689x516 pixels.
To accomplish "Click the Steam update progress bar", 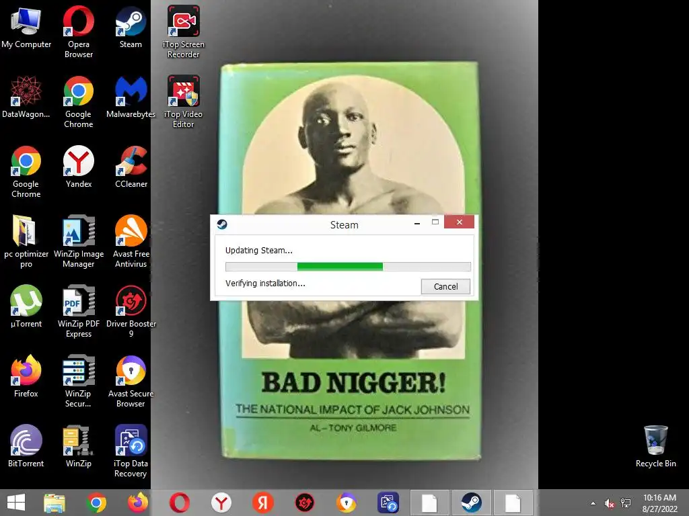I will [x=348, y=266].
